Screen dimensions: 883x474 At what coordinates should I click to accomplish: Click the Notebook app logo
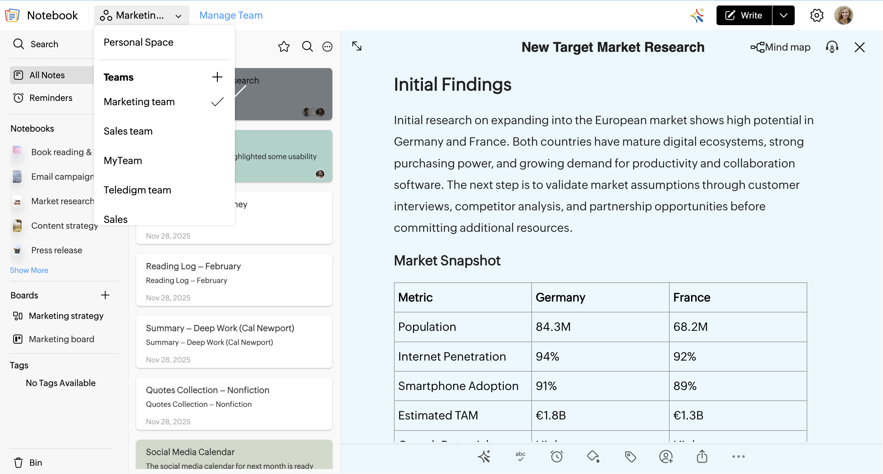[12, 15]
